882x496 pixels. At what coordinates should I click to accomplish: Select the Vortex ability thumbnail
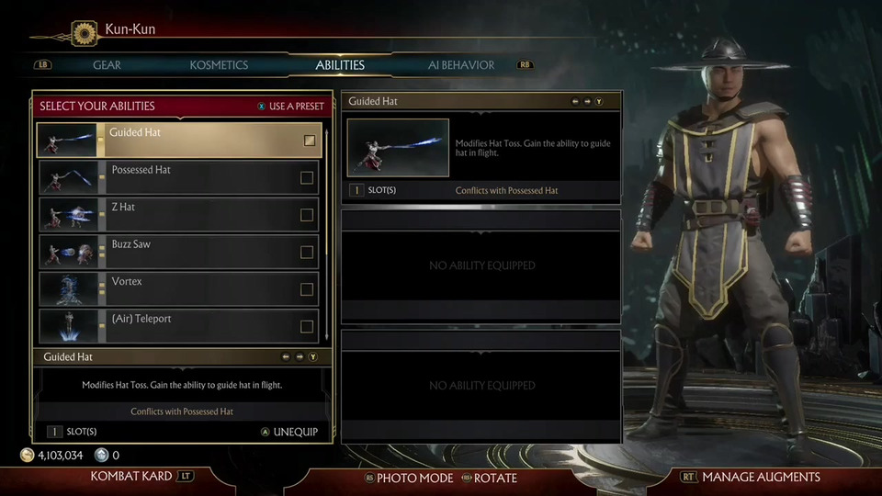[x=69, y=289]
